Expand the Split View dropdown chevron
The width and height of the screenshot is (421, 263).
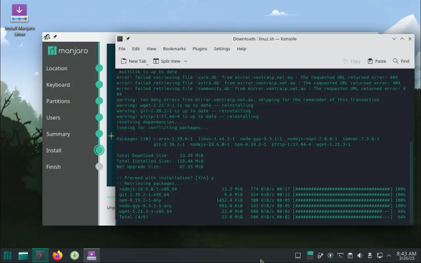coord(186,61)
